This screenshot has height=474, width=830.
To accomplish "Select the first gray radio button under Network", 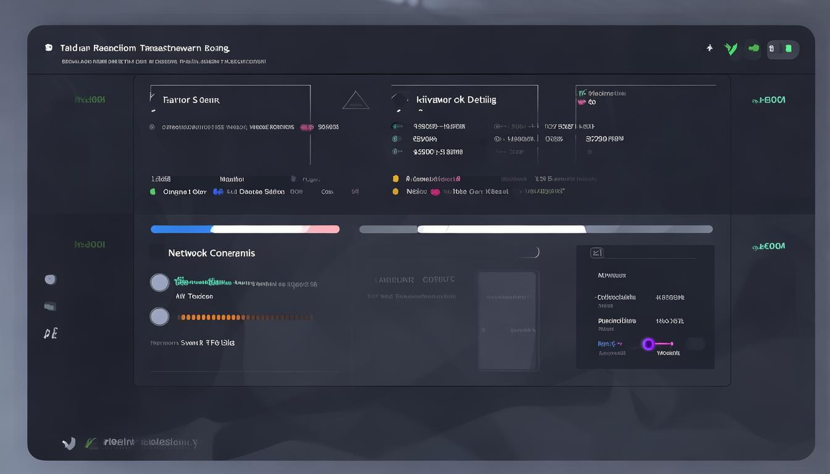I will tap(160, 283).
